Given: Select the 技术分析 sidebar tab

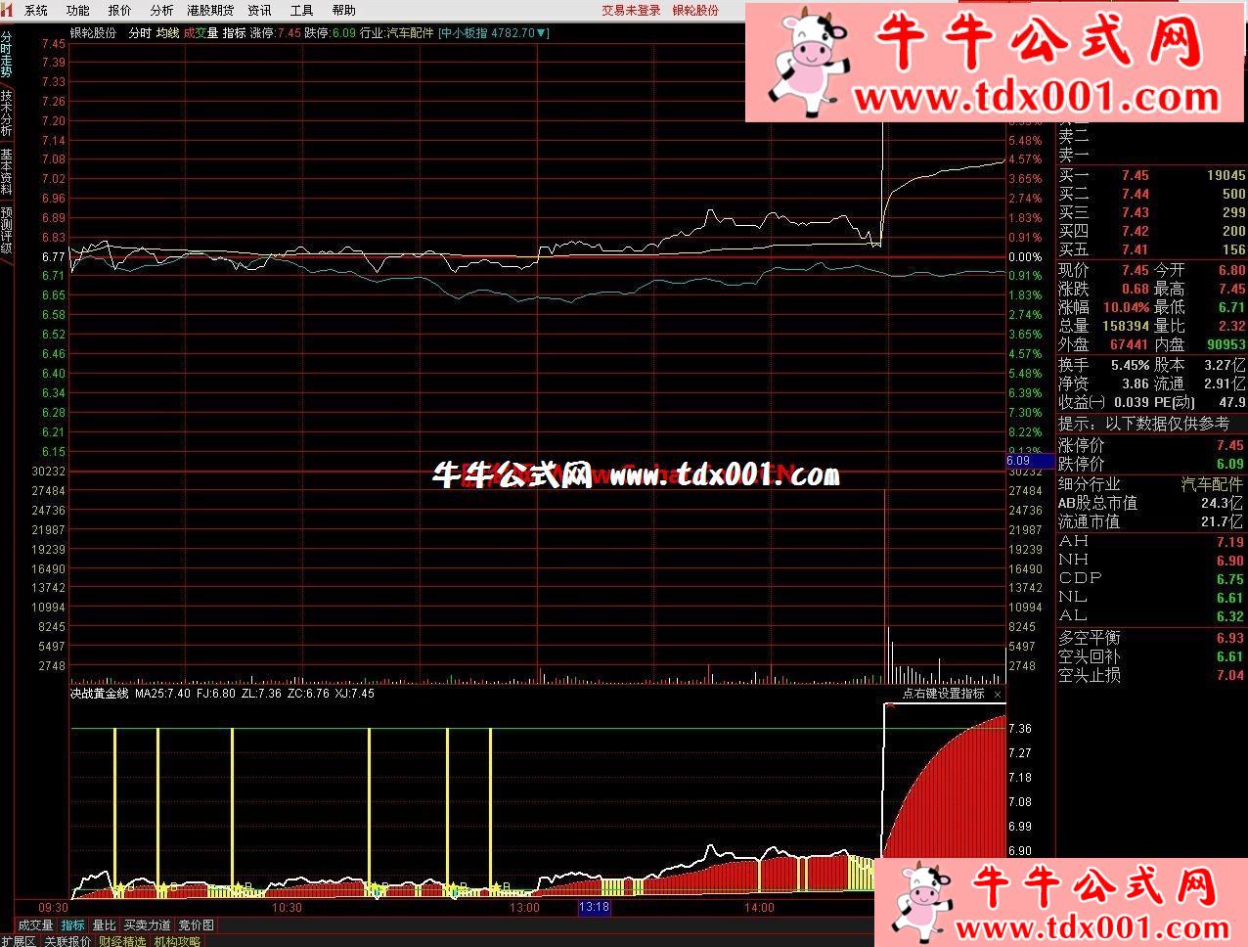Looking at the screenshot, I should [x=7, y=113].
